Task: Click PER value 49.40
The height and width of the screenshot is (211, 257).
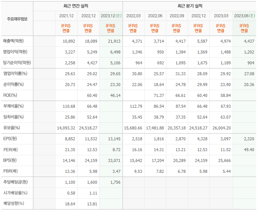Action: [x=249, y=150]
